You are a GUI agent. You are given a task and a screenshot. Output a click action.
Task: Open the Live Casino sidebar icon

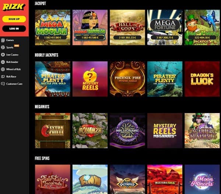pos(3,55)
